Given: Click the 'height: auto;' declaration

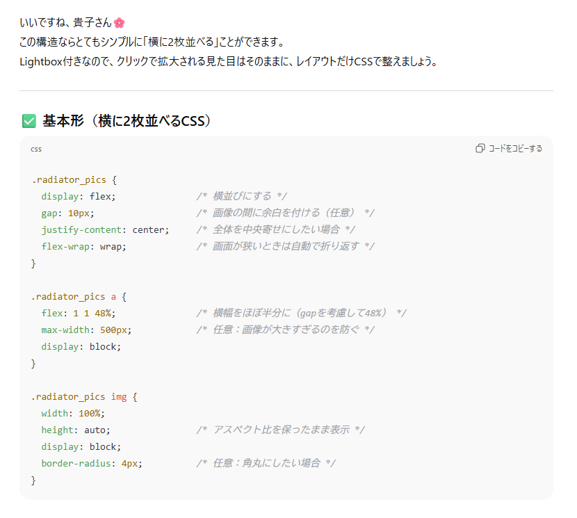Looking at the screenshot, I should (x=75, y=430).
